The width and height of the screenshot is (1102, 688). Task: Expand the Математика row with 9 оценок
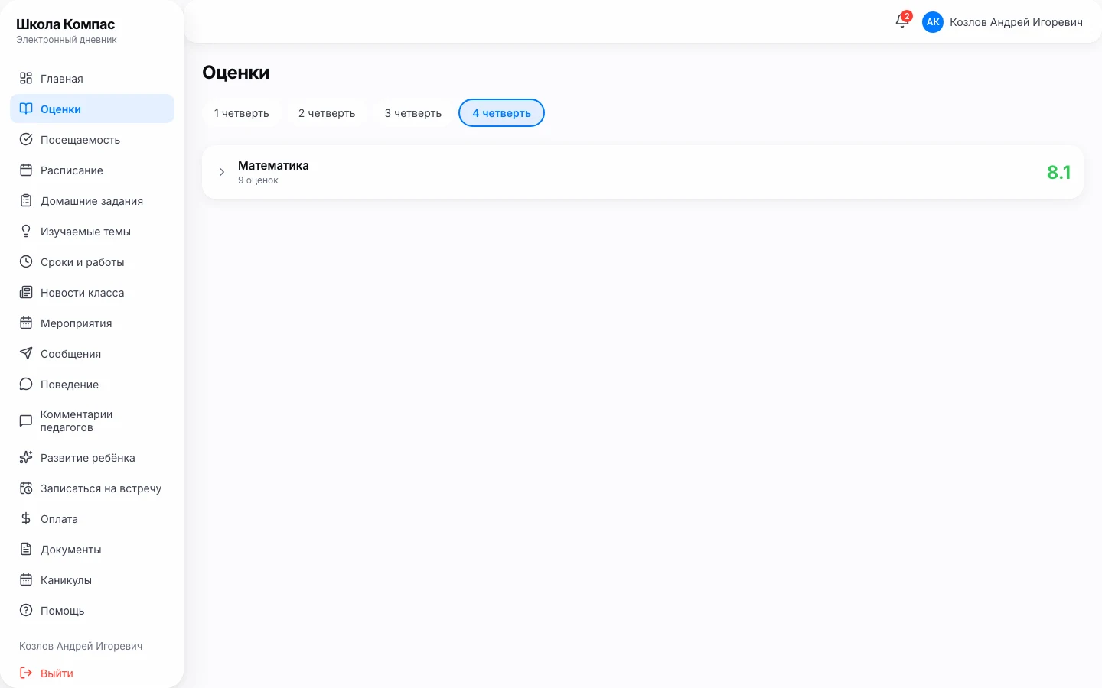coord(643,172)
